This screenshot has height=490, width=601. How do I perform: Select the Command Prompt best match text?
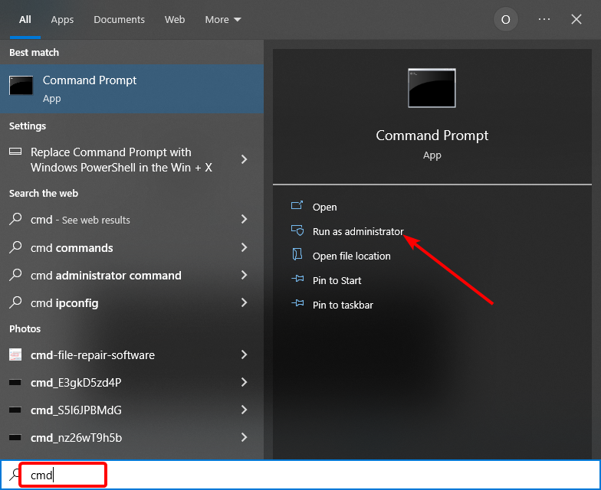coord(90,80)
